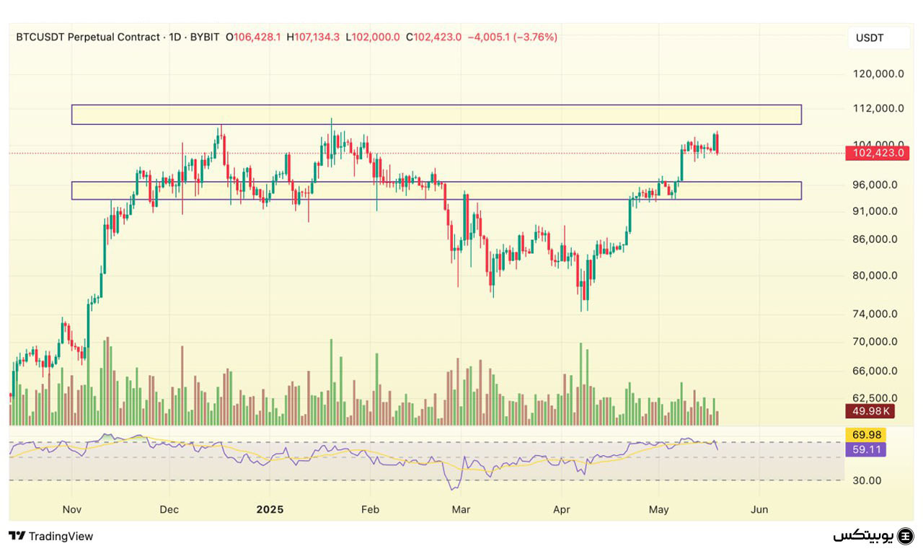Click the Mar label on time axis
Screen dimensions: 923x551
click(461, 509)
